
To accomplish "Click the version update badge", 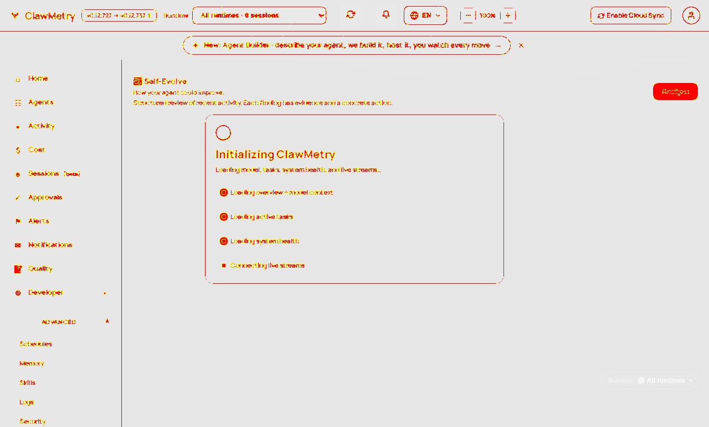I will pyautogui.click(x=119, y=15).
